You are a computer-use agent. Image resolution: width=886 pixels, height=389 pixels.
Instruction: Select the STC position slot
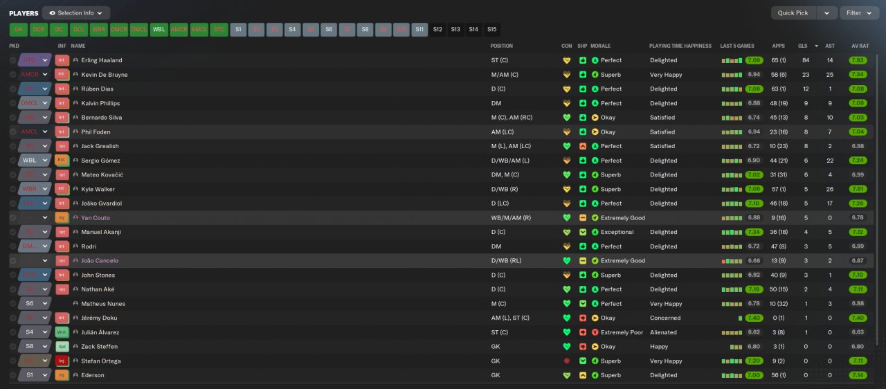219,30
